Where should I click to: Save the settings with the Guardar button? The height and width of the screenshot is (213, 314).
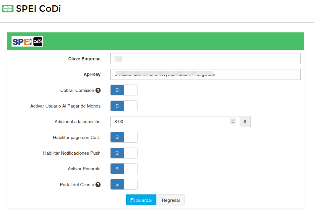point(141,200)
